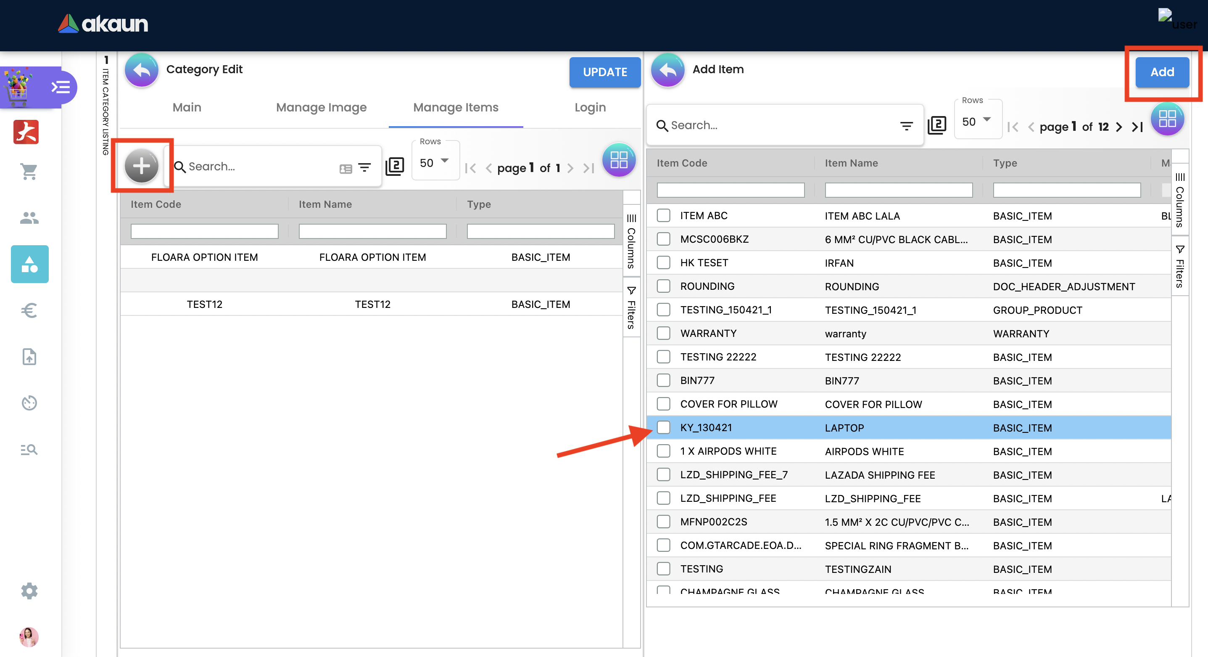Open the shopping cart sidebar icon

point(29,172)
